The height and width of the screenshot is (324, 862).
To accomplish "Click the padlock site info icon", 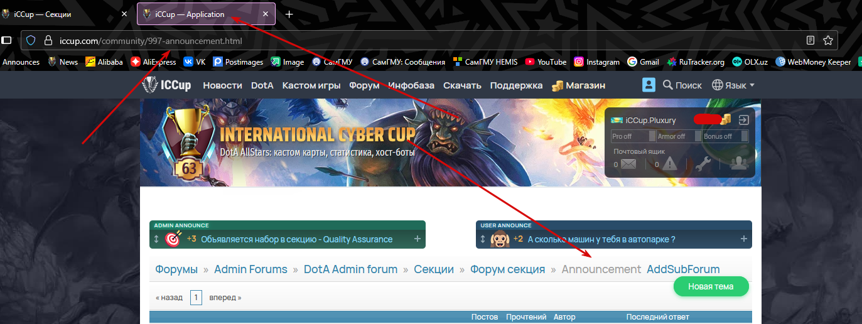I will pyautogui.click(x=47, y=41).
